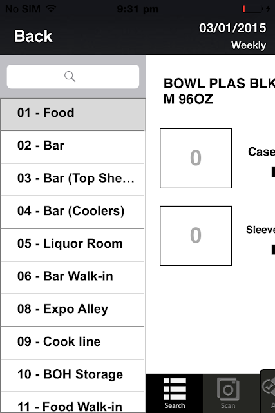The width and height of the screenshot is (275, 413).
Task: Tap the 03/01/2015 Weekly date label
Action: [232, 36]
